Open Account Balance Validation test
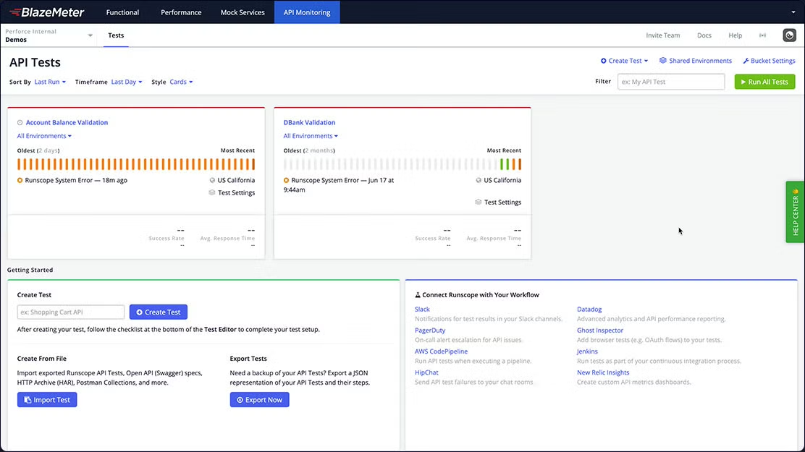 67,123
